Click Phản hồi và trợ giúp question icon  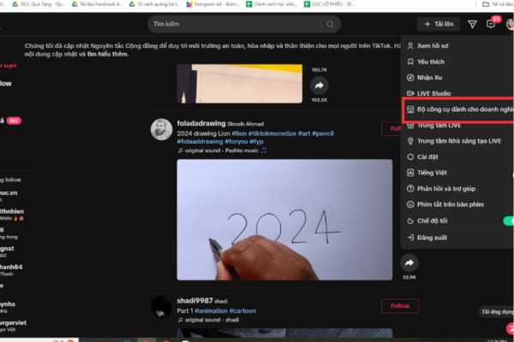click(410, 188)
